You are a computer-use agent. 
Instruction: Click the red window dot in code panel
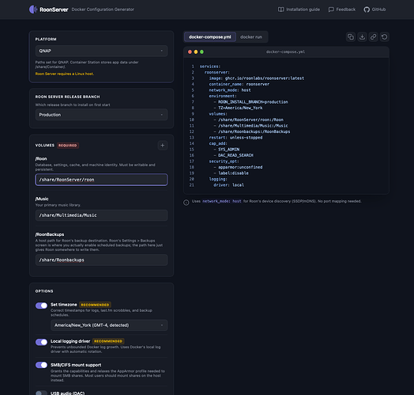tap(190, 52)
